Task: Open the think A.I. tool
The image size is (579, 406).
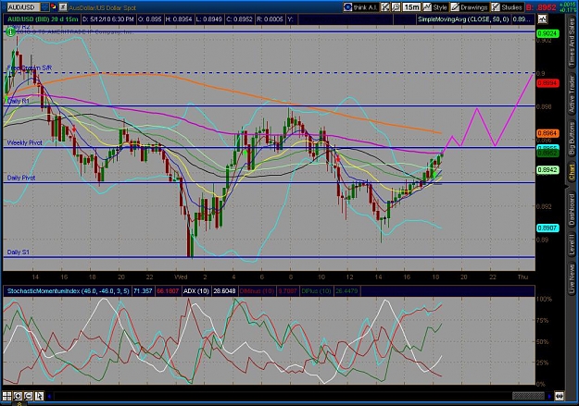Action: coord(360,7)
